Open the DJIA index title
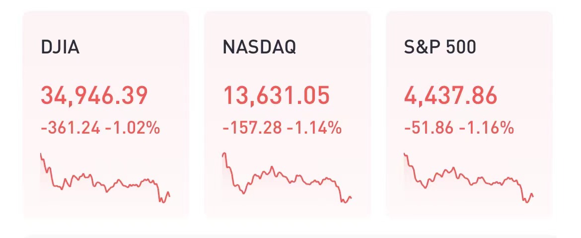581x238 pixels. (60, 48)
